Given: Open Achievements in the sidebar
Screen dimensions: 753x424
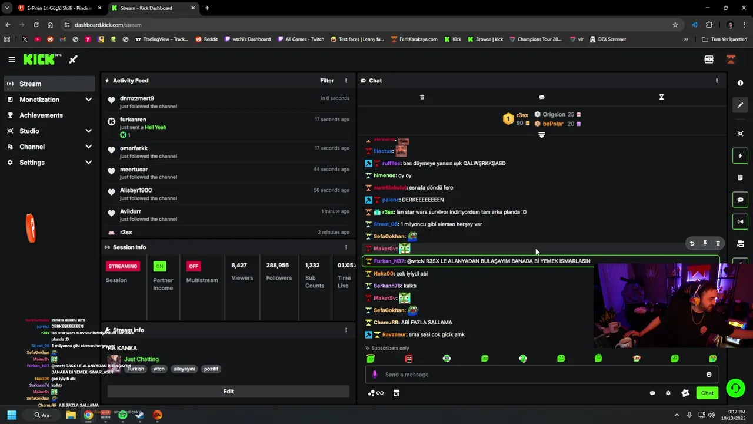Looking at the screenshot, I should [49, 115].
